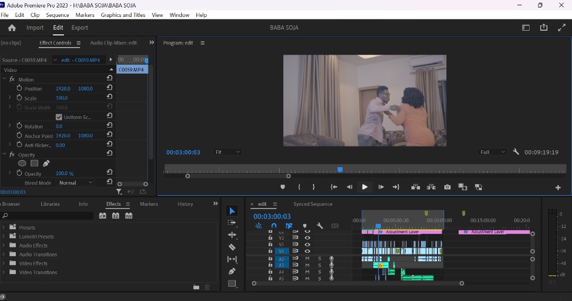This screenshot has width=572, height=301.
Task: Reset Position parameter
Action: pos(110,87)
